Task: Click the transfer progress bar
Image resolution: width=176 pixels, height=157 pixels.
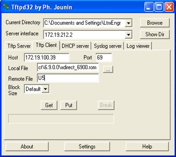Action: (x=61, y=118)
